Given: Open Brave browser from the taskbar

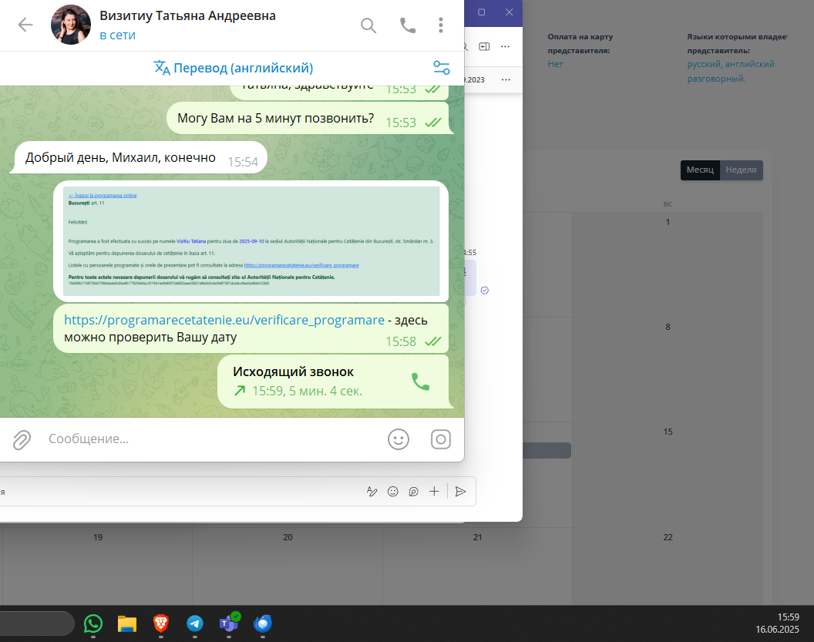Looking at the screenshot, I should tap(161, 624).
